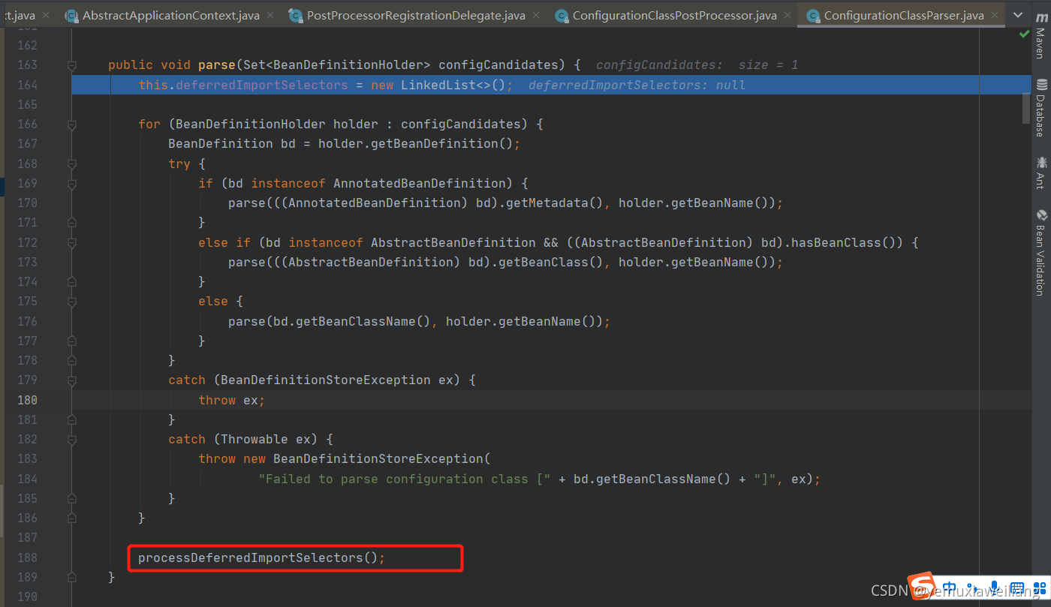Click the ConfigurationClassParser.java class file icon

pyautogui.click(x=812, y=16)
